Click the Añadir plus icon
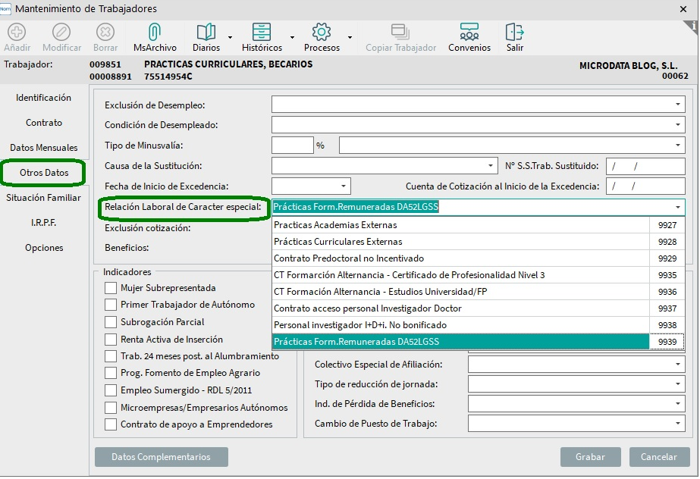This screenshot has width=700, height=479. [17, 32]
